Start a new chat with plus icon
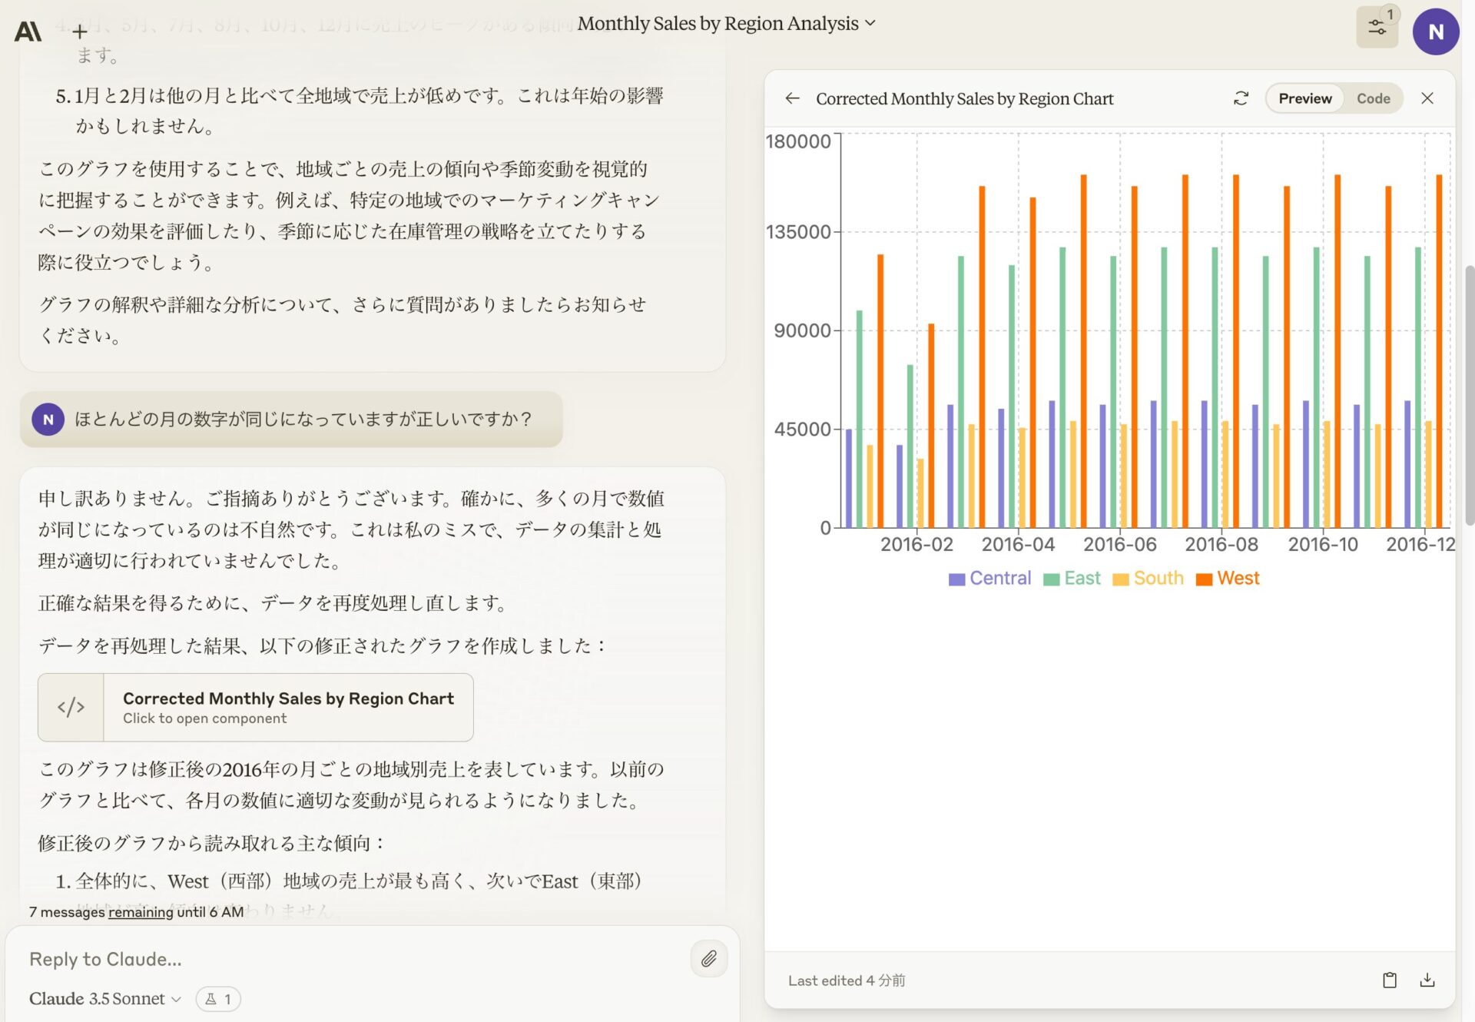Viewport: 1475px width, 1022px height. pyautogui.click(x=79, y=32)
